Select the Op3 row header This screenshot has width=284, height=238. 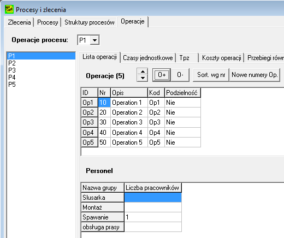coord(90,122)
